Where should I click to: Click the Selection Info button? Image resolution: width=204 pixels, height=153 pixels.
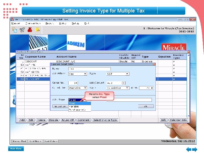178,120
